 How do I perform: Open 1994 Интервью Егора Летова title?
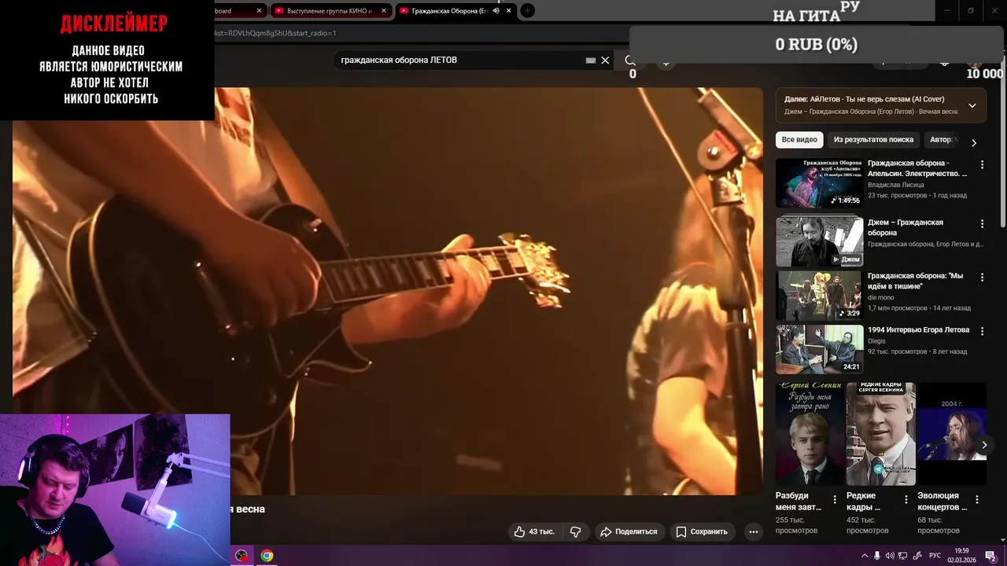click(918, 330)
